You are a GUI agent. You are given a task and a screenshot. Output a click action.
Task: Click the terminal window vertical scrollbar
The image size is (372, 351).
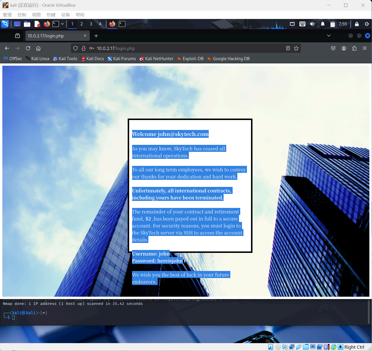pos(368,311)
